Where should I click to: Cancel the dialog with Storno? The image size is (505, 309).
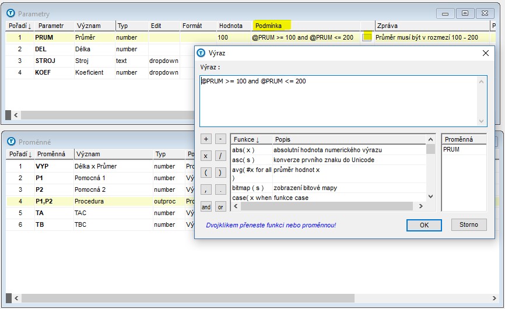[x=469, y=224]
